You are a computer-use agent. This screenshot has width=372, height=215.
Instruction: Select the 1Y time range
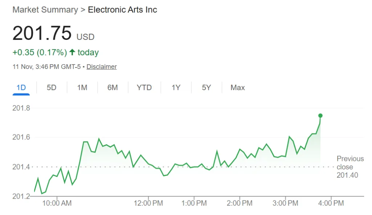[x=176, y=87]
